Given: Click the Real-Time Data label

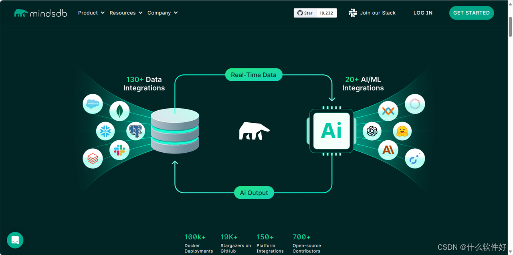Looking at the screenshot, I should pos(254,75).
